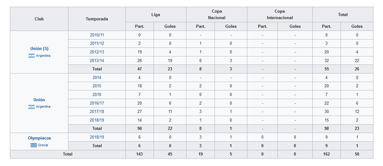Open the 2011/12 season link
The image size is (383, 166).
tap(97, 44)
